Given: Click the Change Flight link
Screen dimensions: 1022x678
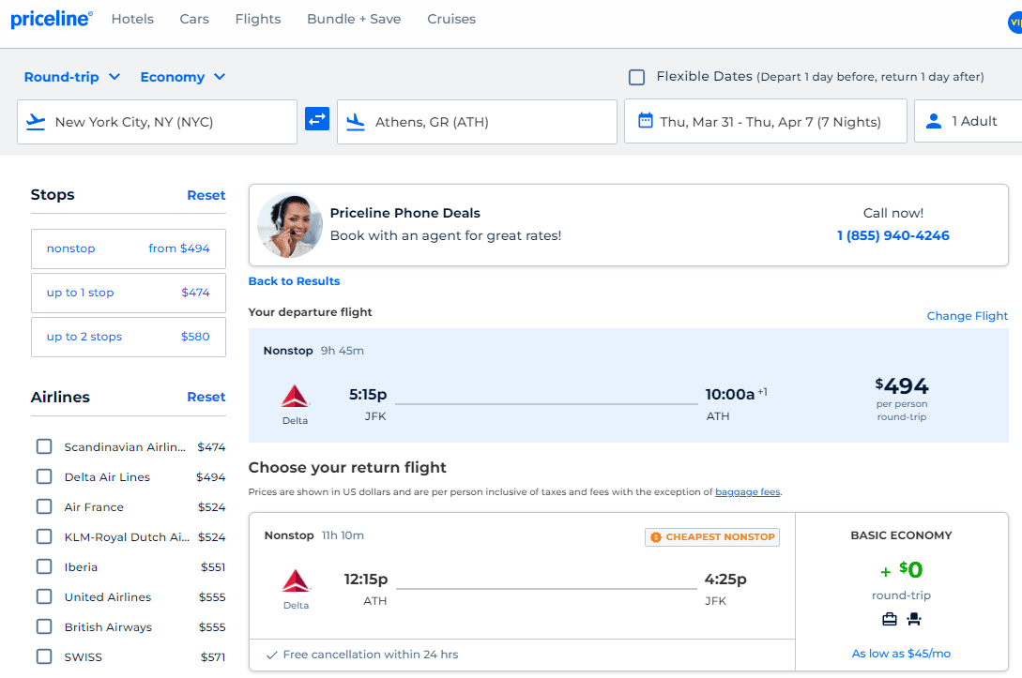Looking at the screenshot, I should [967, 315].
